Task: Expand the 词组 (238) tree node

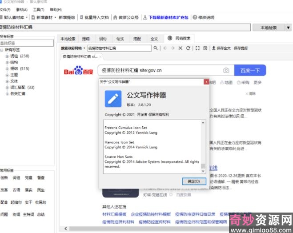Action: [7, 56]
